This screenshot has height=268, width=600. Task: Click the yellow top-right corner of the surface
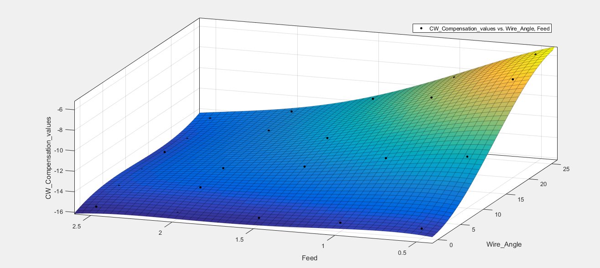(552, 48)
